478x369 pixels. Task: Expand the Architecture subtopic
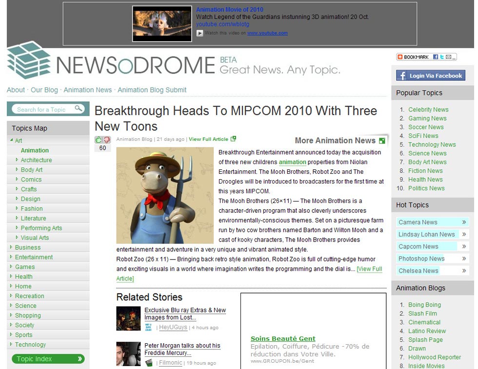[x=17, y=160]
